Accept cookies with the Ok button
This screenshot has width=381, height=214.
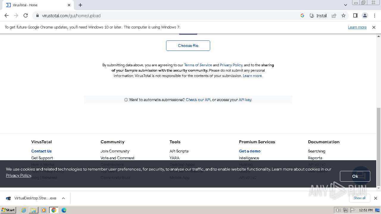coord(355,176)
